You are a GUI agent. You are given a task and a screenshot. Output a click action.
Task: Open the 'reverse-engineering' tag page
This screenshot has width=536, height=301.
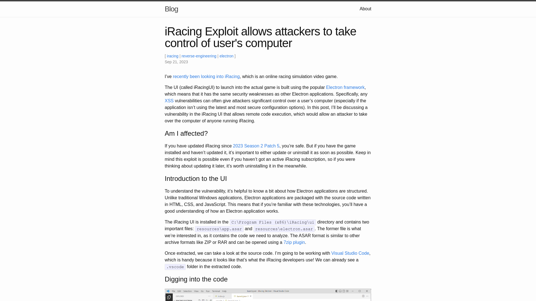coord(199,56)
